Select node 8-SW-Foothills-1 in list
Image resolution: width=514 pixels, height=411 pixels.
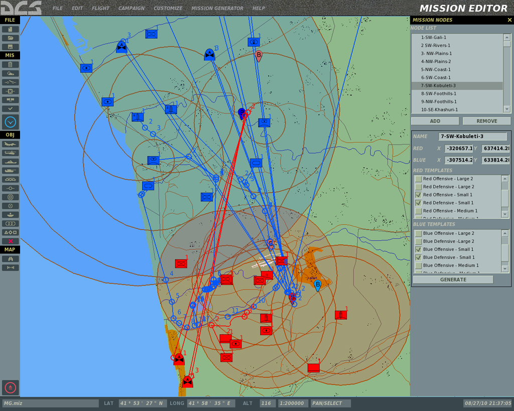pyautogui.click(x=438, y=94)
